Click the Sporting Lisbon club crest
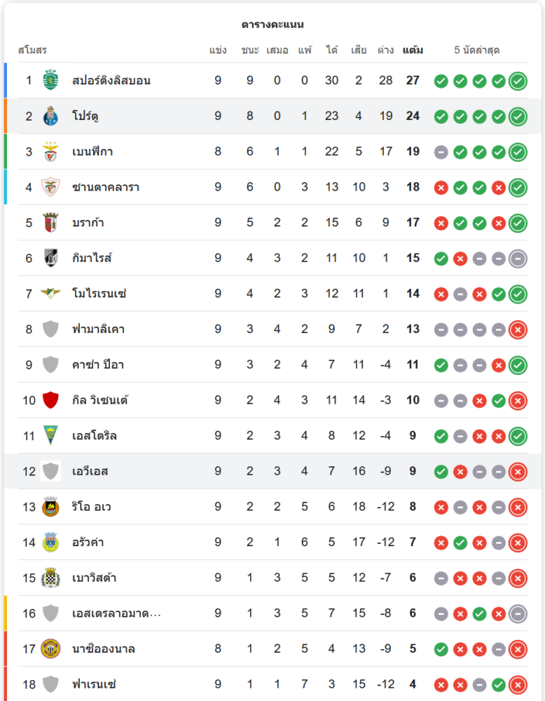The image size is (545, 701). pyautogui.click(x=50, y=80)
